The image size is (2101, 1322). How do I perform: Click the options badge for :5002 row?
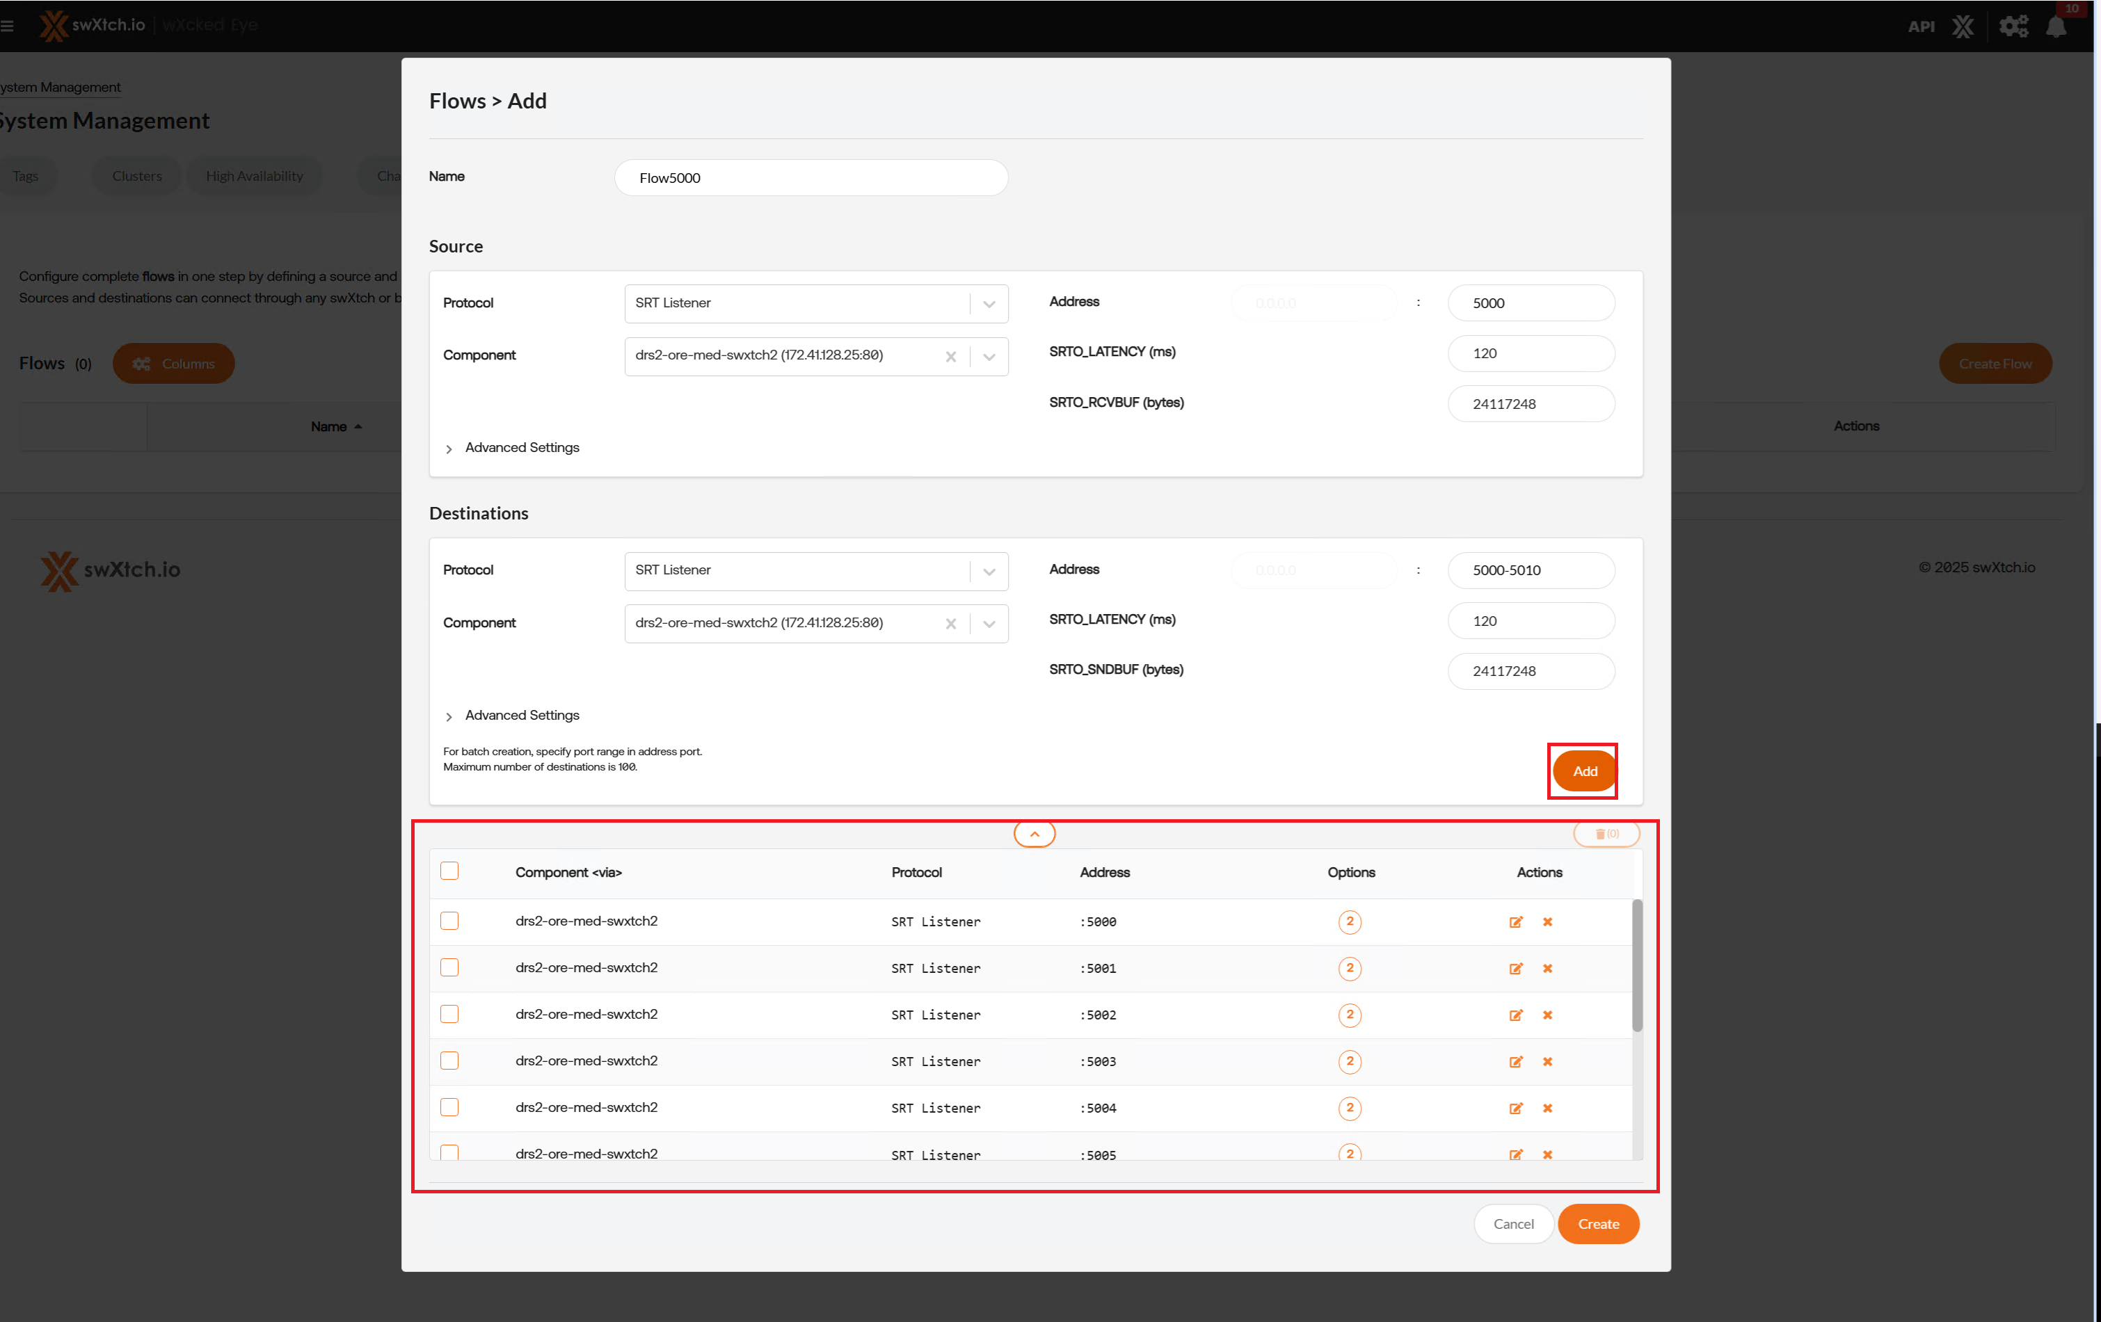point(1349,1014)
